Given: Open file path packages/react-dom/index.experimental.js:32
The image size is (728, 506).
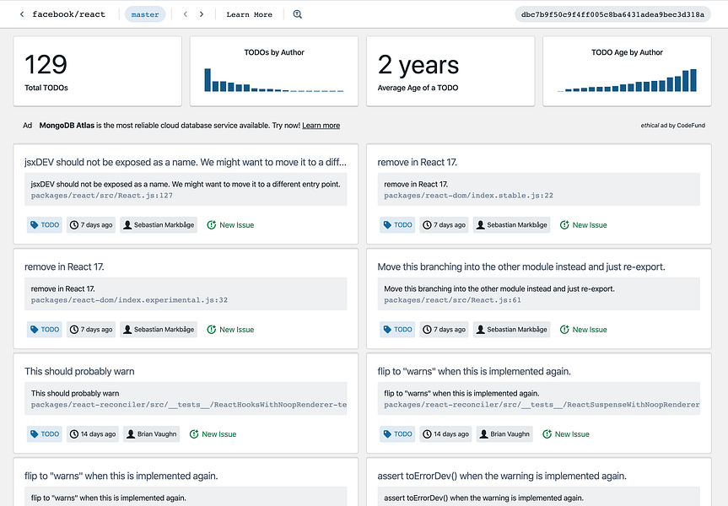Looking at the screenshot, I should pos(129,300).
